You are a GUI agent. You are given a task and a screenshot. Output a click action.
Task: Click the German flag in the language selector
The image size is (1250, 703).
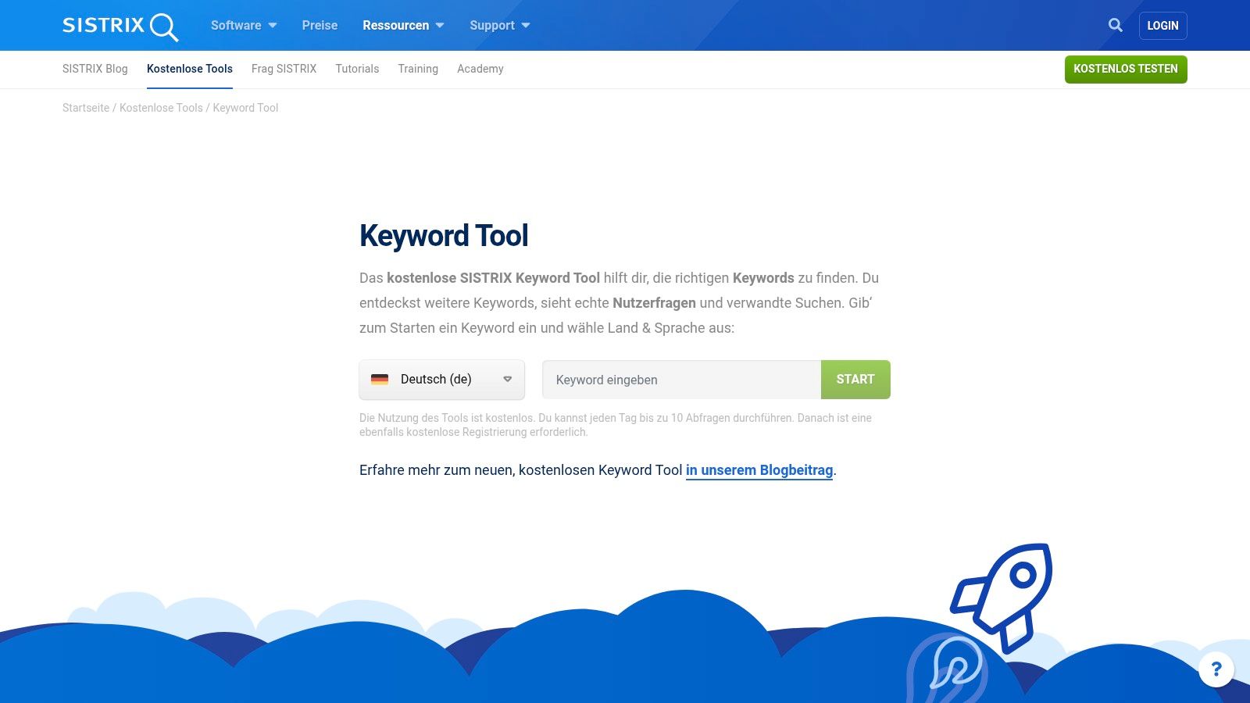380,379
